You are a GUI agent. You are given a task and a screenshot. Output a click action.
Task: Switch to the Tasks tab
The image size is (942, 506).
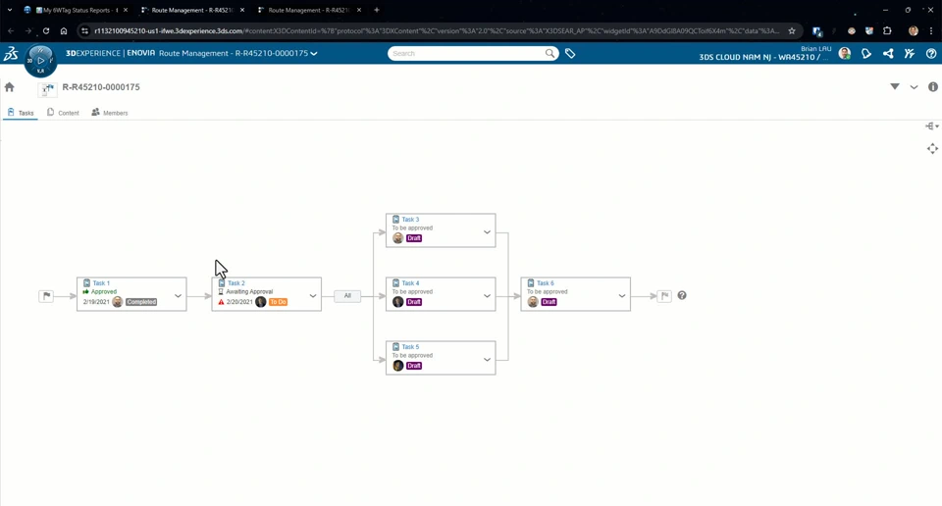coord(21,113)
